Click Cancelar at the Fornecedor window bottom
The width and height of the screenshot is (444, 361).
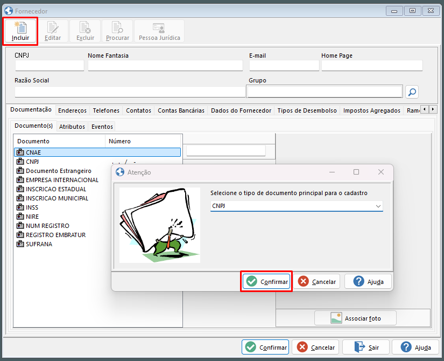point(315,347)
